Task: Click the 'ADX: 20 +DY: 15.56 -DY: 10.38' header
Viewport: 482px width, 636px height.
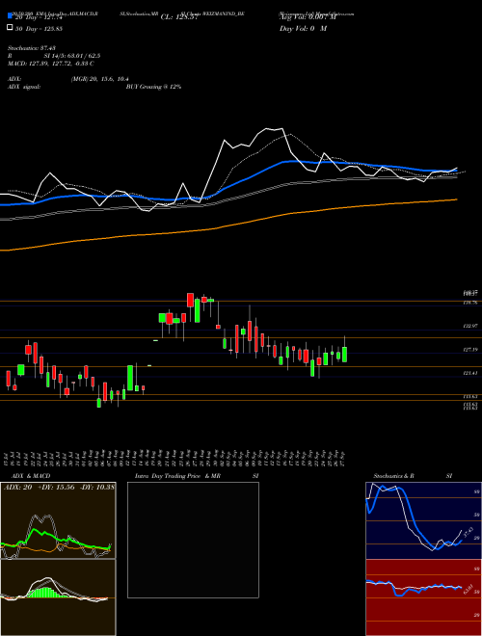Action: pyautogui.click(x=59, y=487)
